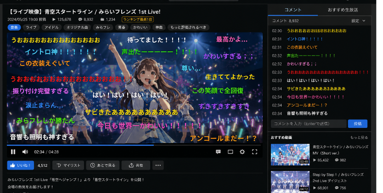Image resolution: width=383 pixels, height=193 pixels.
Task: Switch to the おすすめ生放送 tab
Action: 343,10
